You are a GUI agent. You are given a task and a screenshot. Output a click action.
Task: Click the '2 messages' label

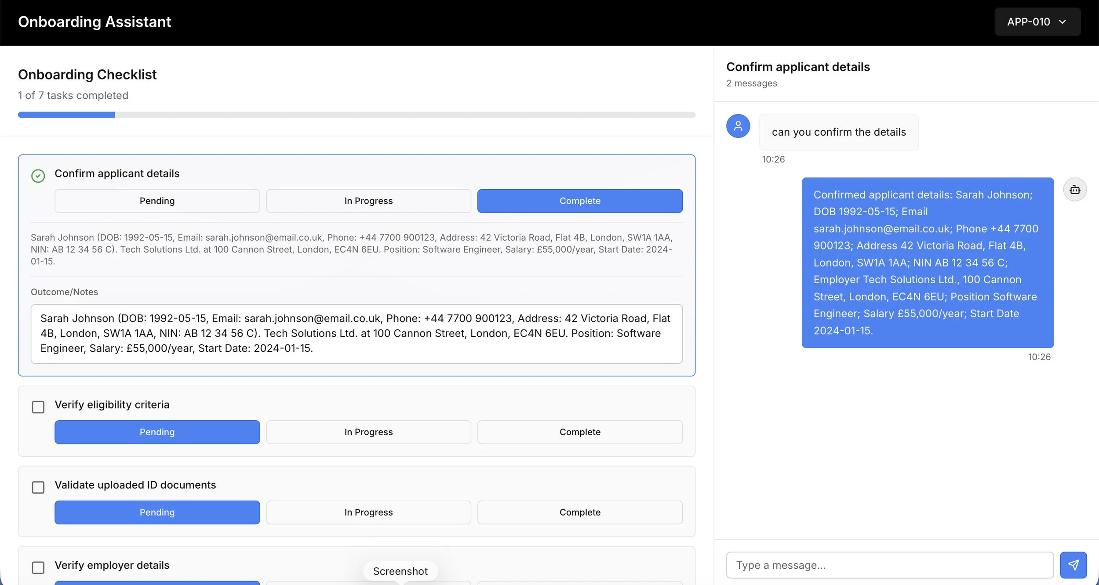(751, 83)
